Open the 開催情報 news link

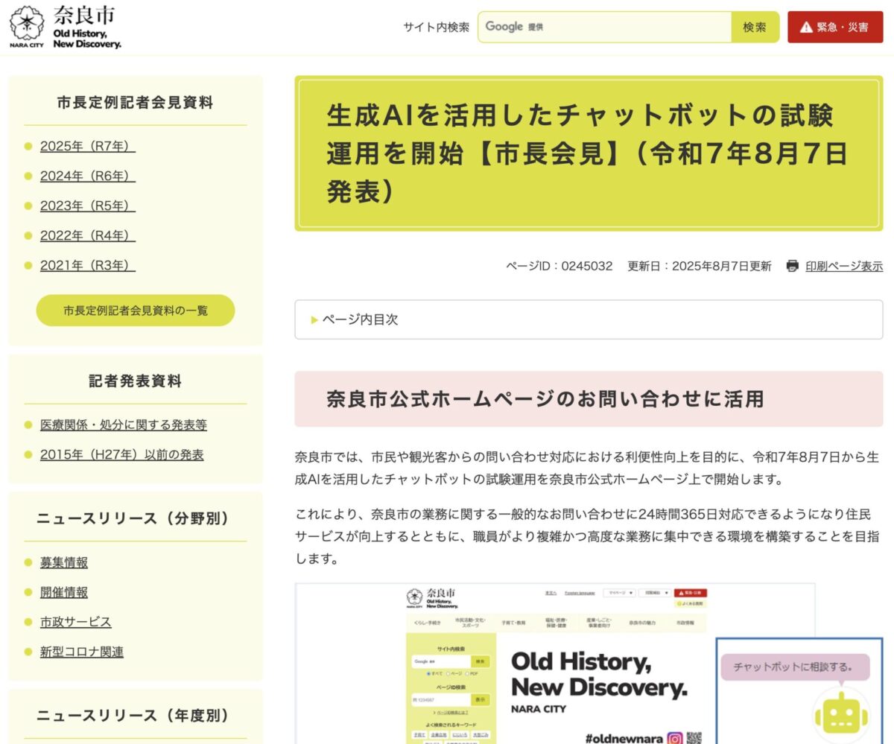pyautogui.click(x=64, y=592)
